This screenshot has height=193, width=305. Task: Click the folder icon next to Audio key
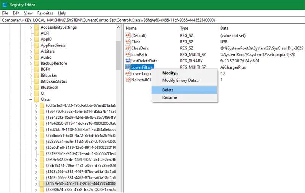pyautogui.click(x=36, y=57)
